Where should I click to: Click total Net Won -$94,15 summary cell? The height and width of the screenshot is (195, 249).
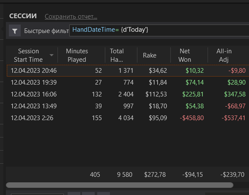coord(192,175)
